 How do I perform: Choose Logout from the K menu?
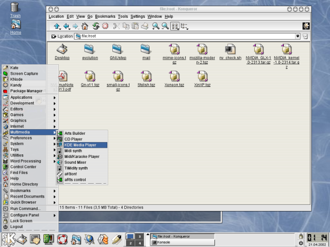pyautogui.click(x=30, y=226)
